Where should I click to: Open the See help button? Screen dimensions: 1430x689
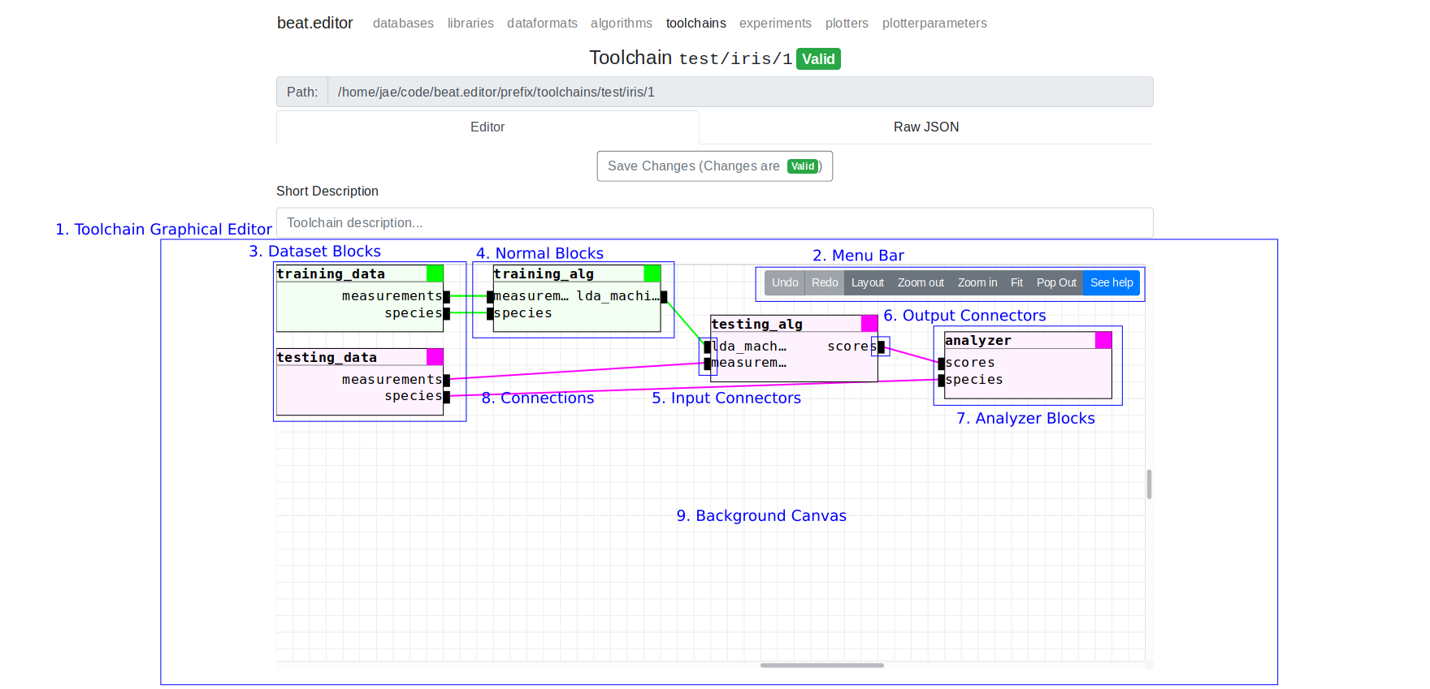coord(1111,282)
